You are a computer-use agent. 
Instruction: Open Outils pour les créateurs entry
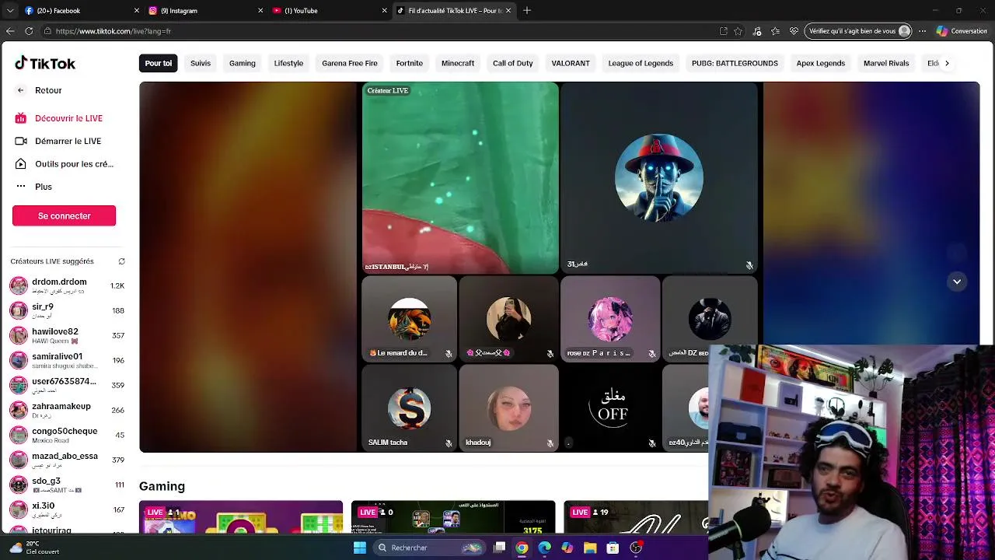pos(64,164)
